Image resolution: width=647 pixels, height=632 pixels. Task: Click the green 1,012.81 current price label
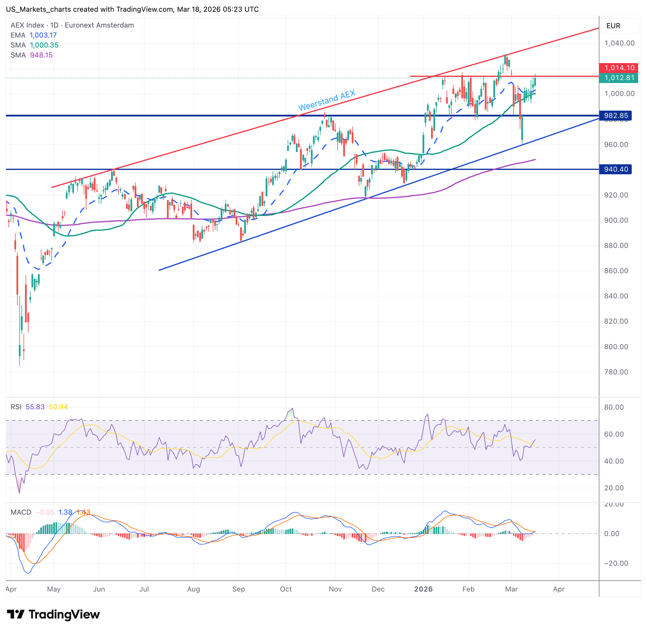(x=618, y=78)
